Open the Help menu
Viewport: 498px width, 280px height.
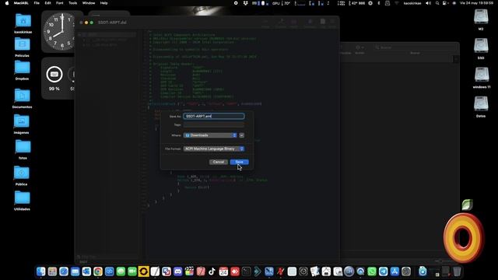coord(103,3)
